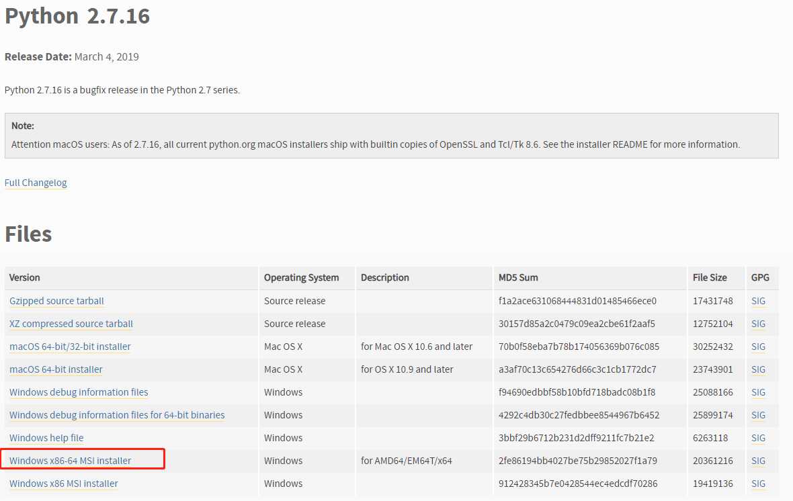793x501 pixels.
Task: Open SIG for 64-bit binaries debug row
Action: [x=758, y=414]
